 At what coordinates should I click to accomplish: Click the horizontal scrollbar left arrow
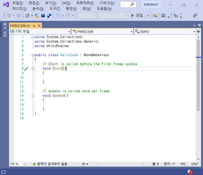97,164
